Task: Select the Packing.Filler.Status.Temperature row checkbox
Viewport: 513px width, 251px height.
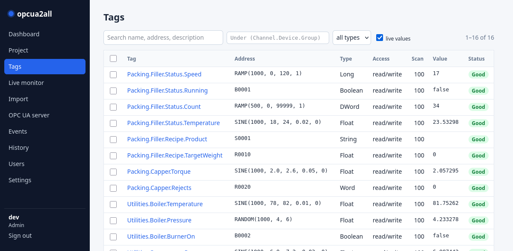Action: pos(113,123)
